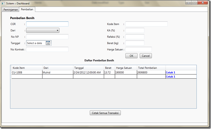Click the OK button
The height and width of the screenshot is (129, 211).
coord(131,56)
